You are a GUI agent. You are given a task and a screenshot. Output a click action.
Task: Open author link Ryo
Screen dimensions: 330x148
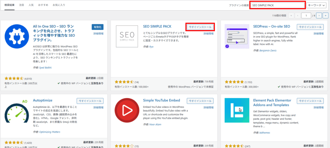pos(151,47)
